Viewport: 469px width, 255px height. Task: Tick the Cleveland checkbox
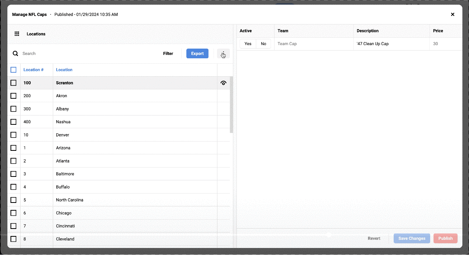(14, 239)
